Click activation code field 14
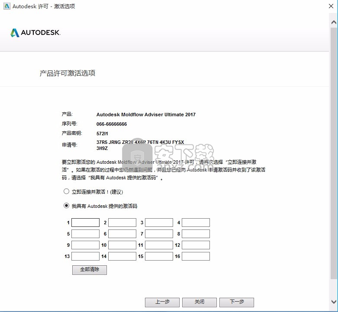Image resolution: width=338 pixels, height=312 pixels. click(x=122, y=256)
